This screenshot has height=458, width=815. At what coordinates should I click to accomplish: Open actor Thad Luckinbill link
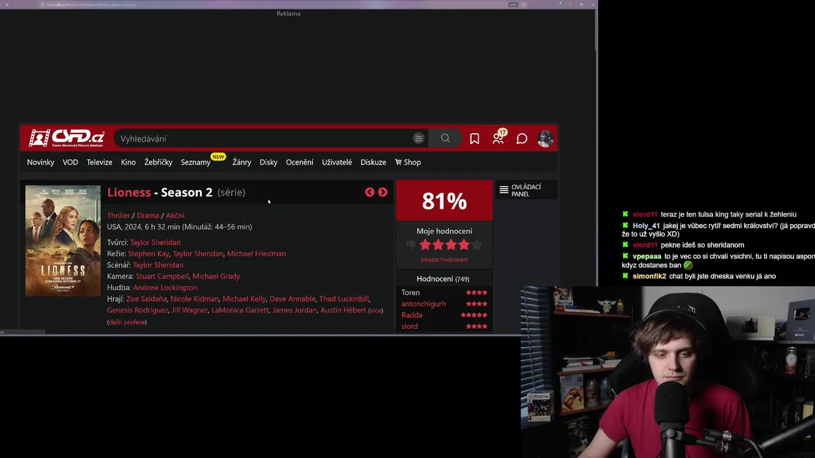(344, 299)
